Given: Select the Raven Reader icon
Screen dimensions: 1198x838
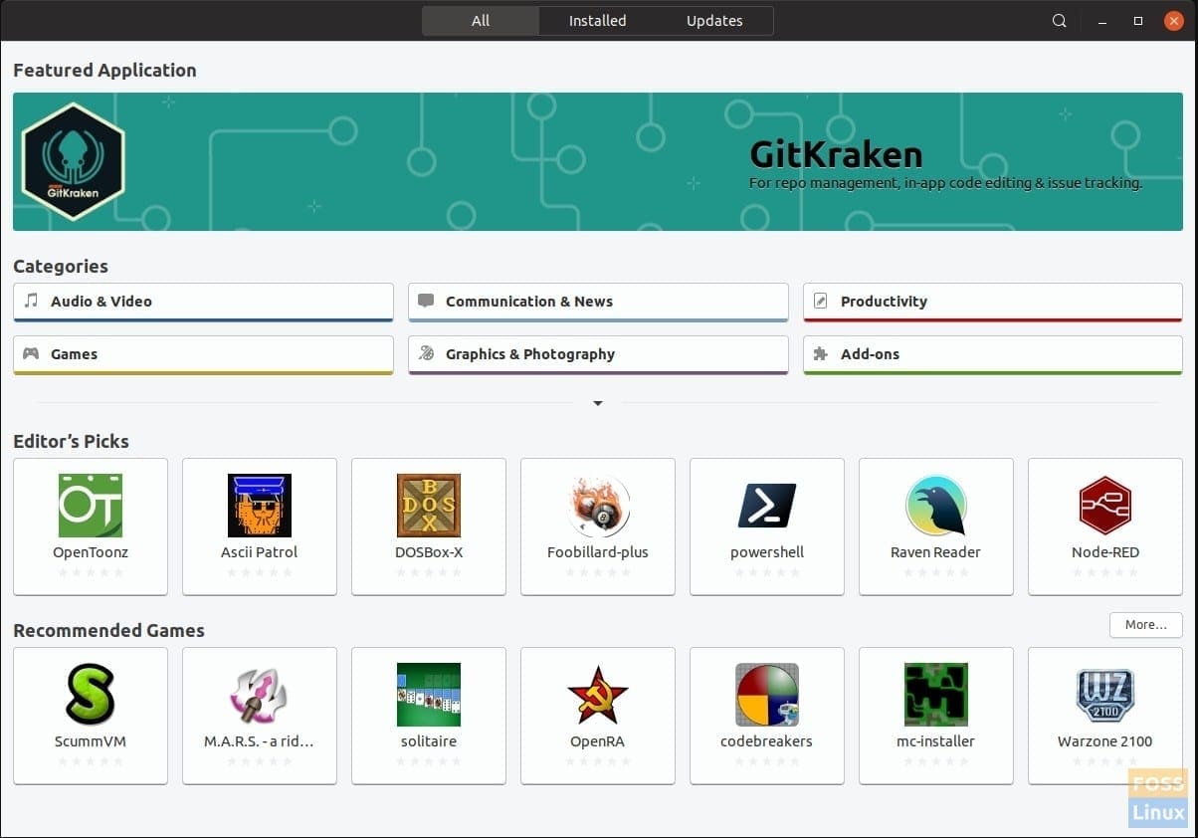Looking at the screenshot, I should click(936, 506).
